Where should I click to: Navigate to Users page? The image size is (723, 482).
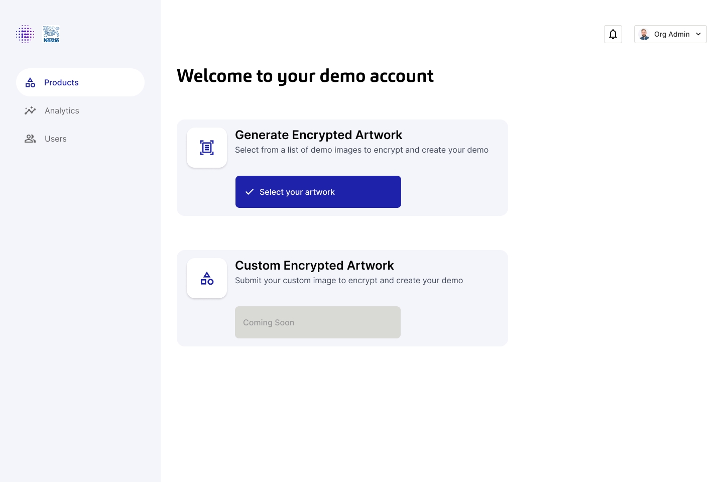click(x=56, y=139)
